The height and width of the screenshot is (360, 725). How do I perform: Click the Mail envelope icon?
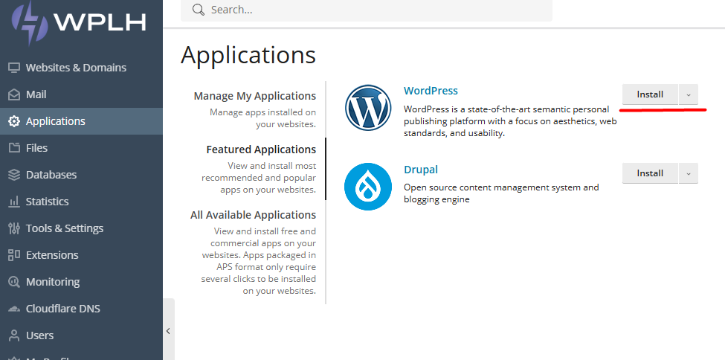[14, 94]
